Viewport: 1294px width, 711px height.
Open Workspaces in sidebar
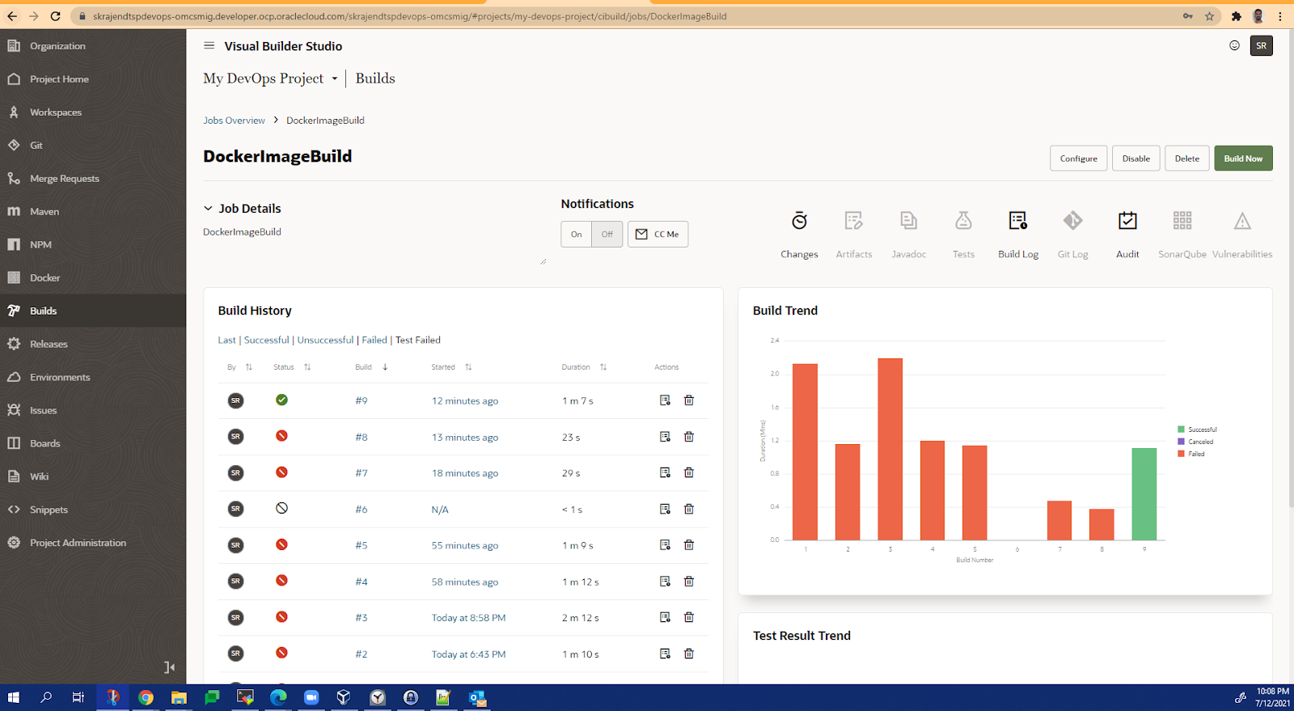[93, 112]
